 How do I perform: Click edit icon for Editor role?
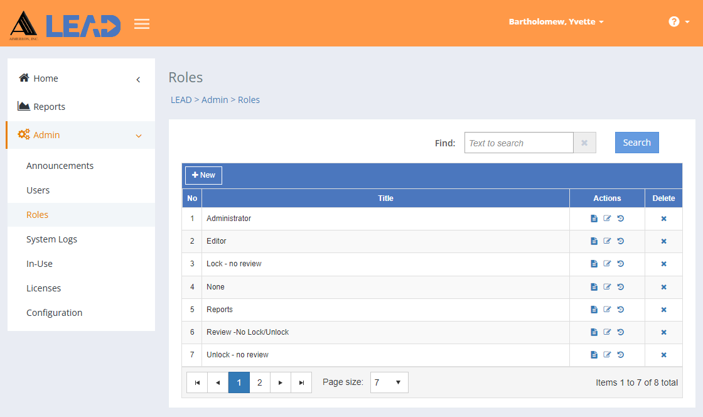(607, 241)
